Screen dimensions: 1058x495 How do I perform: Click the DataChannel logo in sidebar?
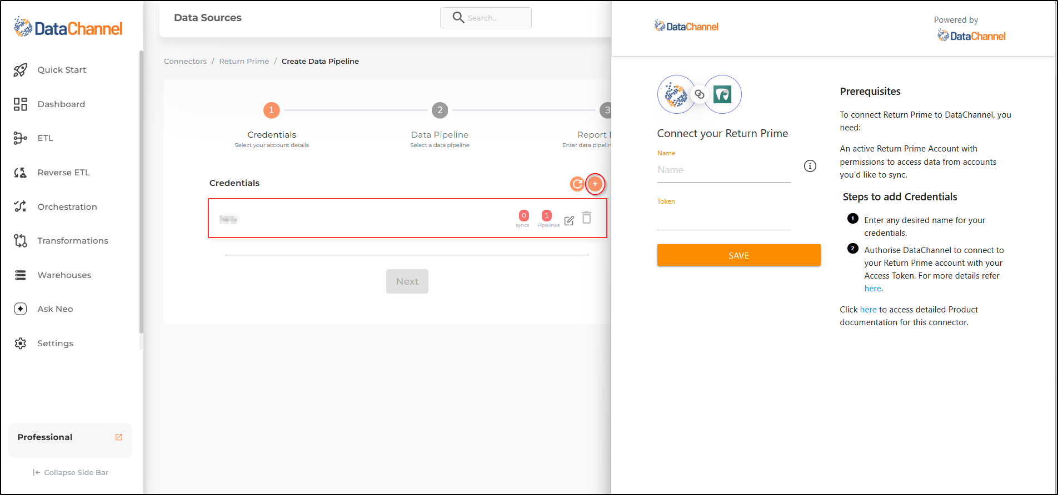(68, 27)
